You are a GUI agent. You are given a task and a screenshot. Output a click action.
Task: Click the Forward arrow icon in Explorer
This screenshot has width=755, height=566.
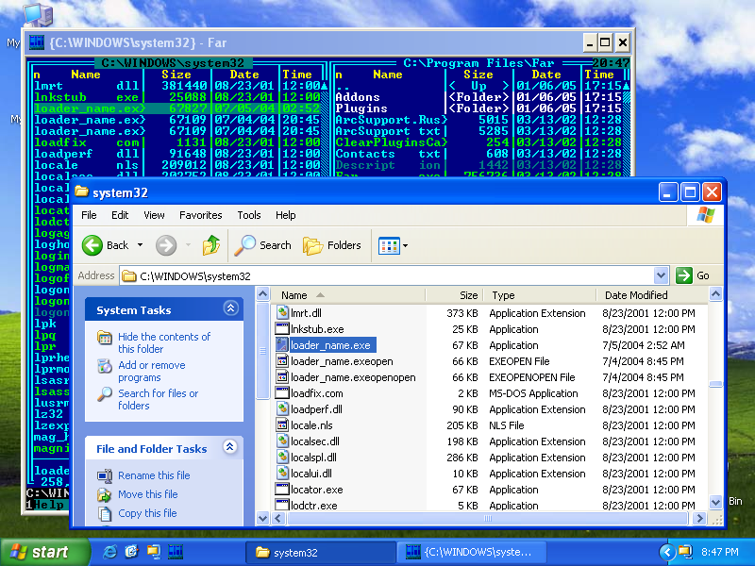[x=166, y=245]
